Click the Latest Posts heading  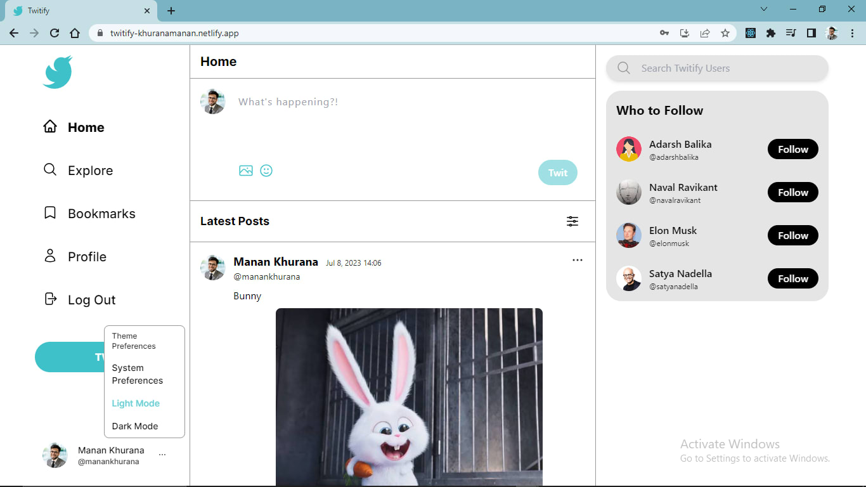click(x=235, y=221)
